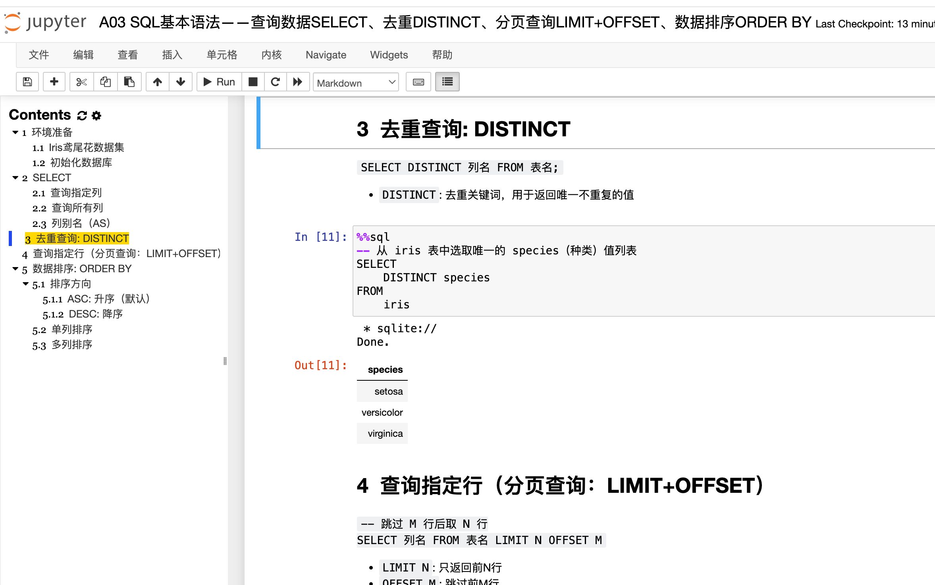The height and width of the screenshot is (585, 935).
Task: Open the 内核 menu
Action: pyautogui.click(x=271, y=55)
